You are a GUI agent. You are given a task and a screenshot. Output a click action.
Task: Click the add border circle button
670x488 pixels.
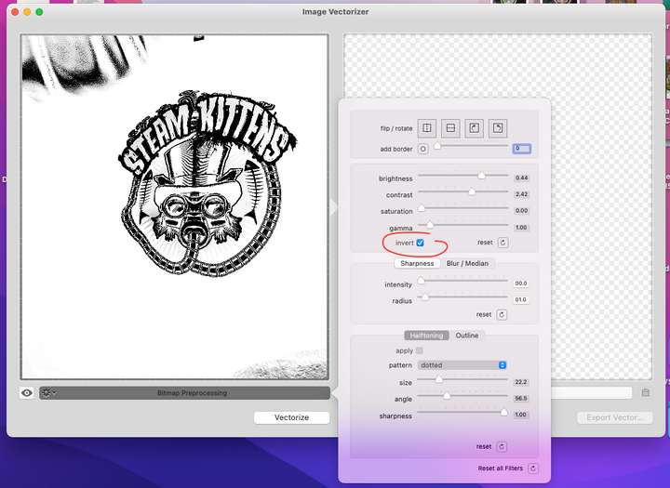pyautogui.click(x=423, y=149)
